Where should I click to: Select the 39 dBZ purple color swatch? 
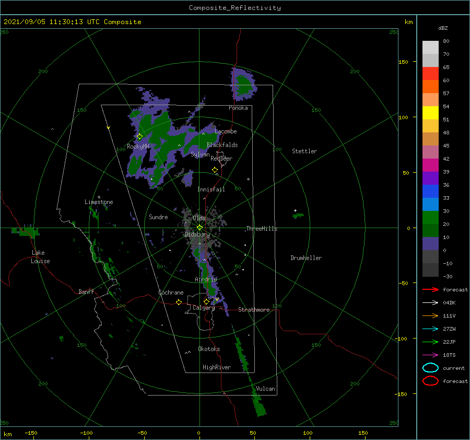[x=430, y=178]
